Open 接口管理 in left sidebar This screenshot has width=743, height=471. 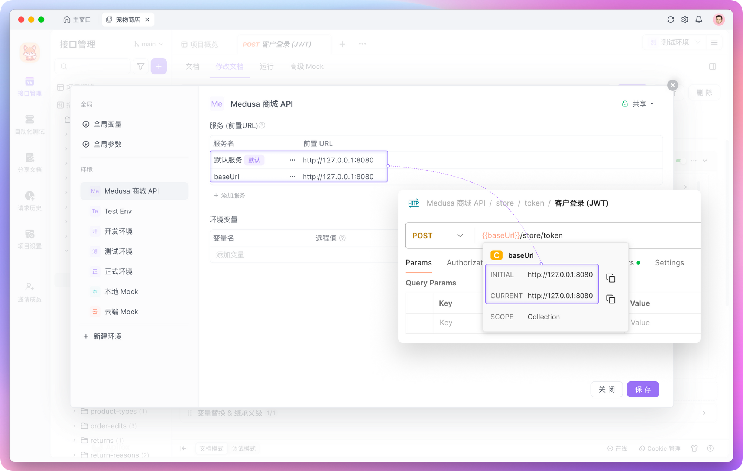pos(30,86)
